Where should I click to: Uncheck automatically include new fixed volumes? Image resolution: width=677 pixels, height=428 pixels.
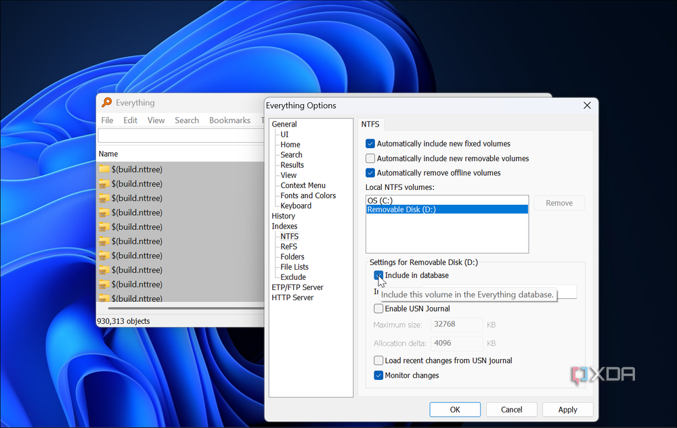pos(370,143)
